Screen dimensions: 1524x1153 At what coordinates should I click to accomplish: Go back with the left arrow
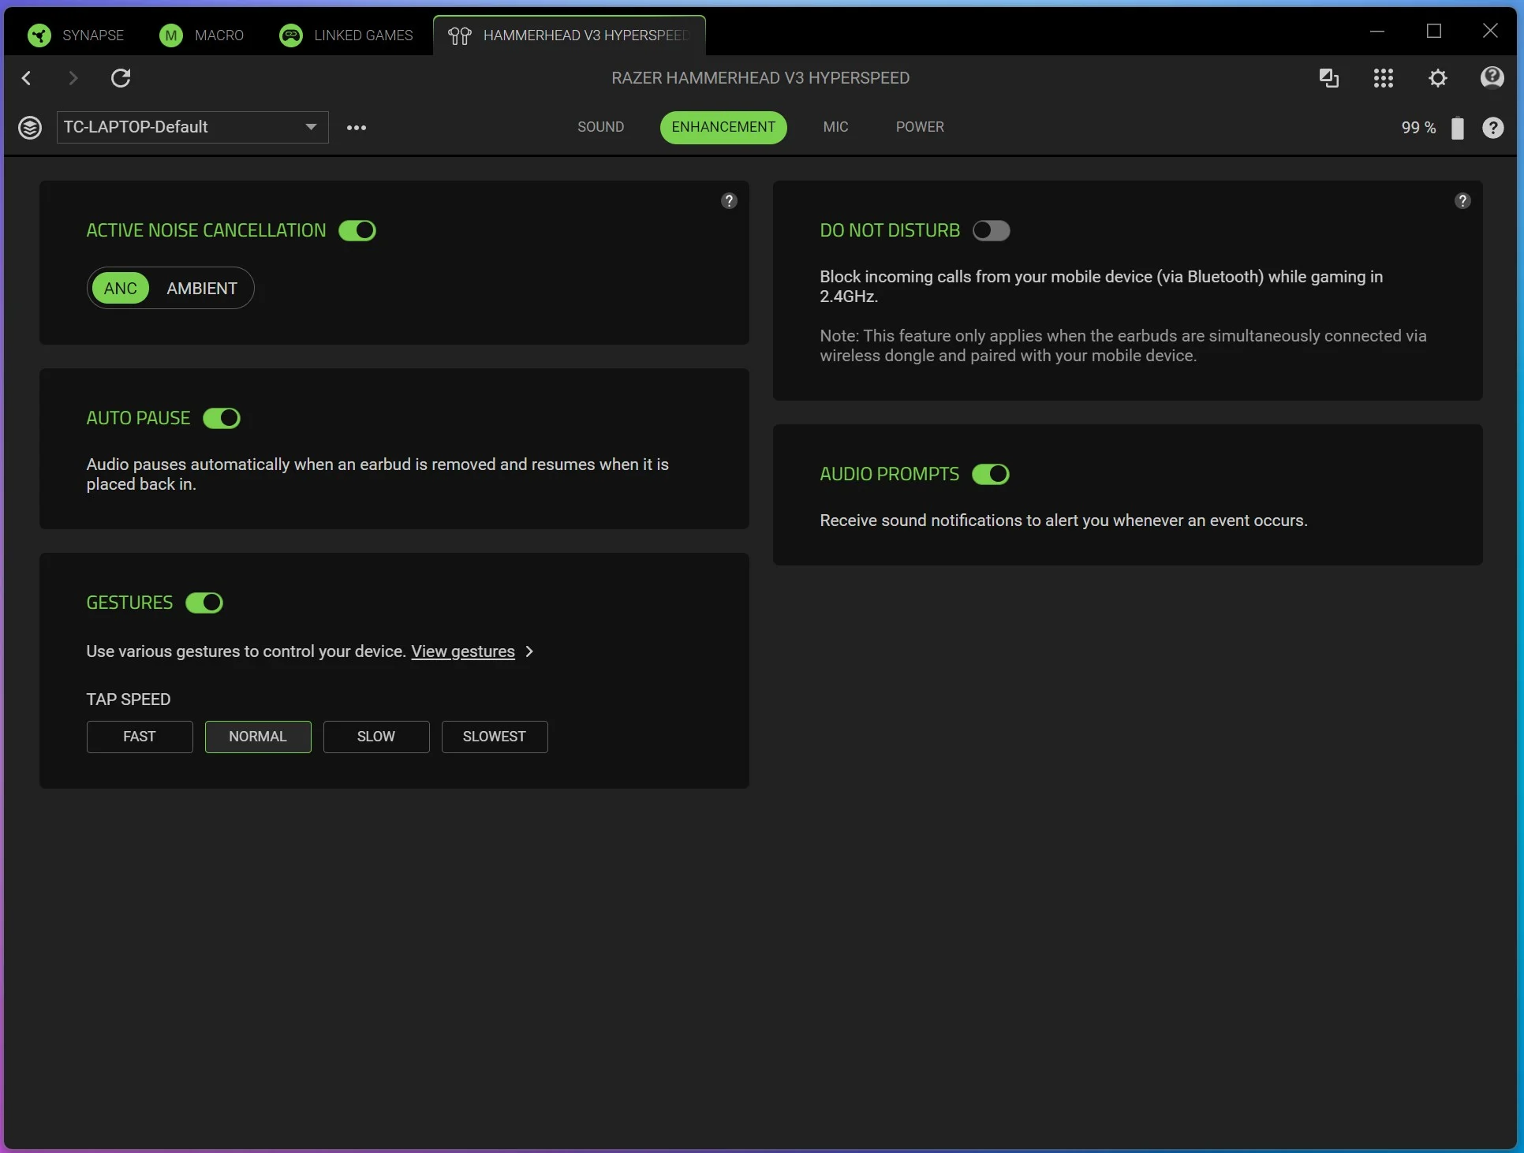(x=27, y=78)
